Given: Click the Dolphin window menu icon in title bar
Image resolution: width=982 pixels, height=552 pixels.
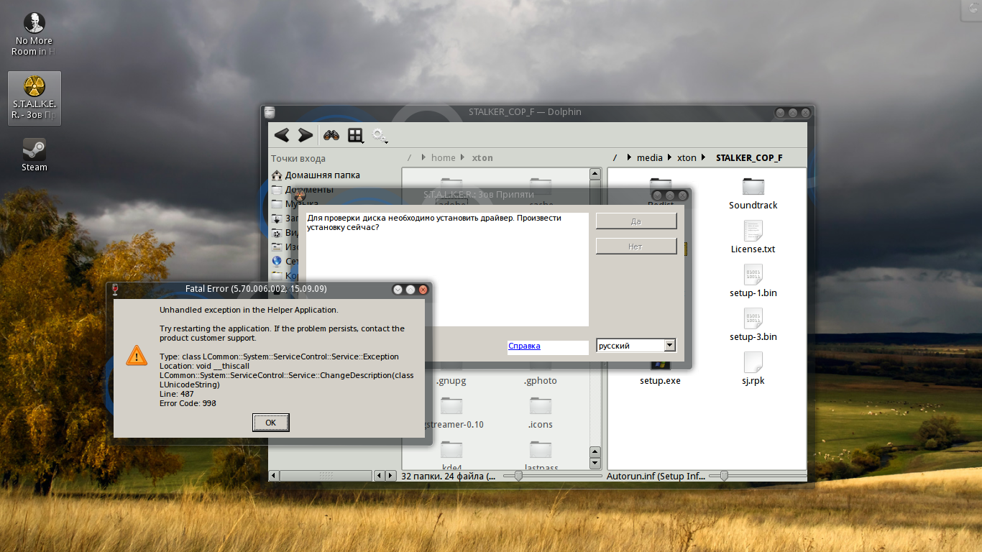Looking at the screenshot, I should (x=270, y=112).
